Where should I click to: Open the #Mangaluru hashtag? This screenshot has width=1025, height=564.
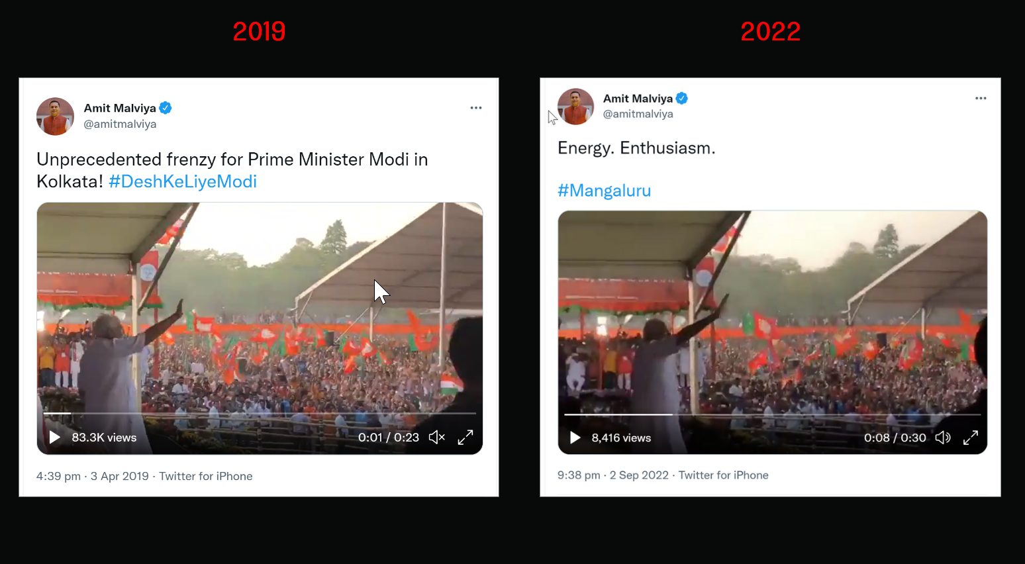point(604,191)
